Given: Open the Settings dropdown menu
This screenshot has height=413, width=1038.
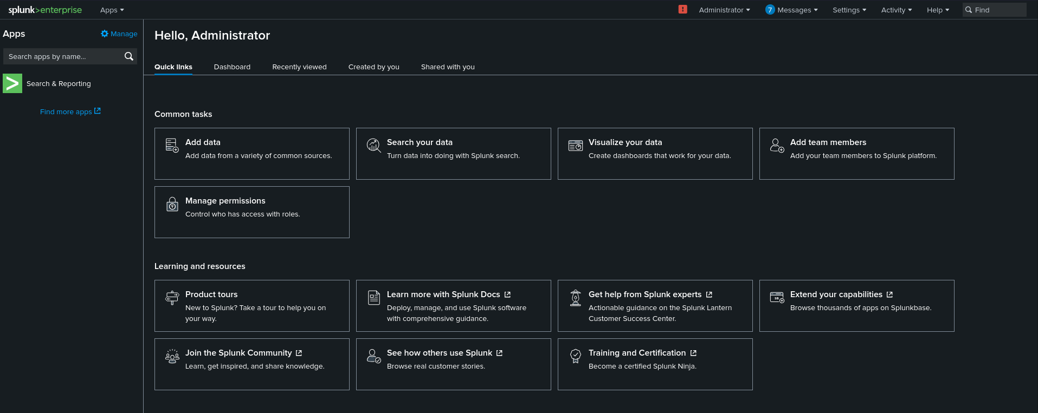Looking at the screenshot, I should tap(849, 10).
